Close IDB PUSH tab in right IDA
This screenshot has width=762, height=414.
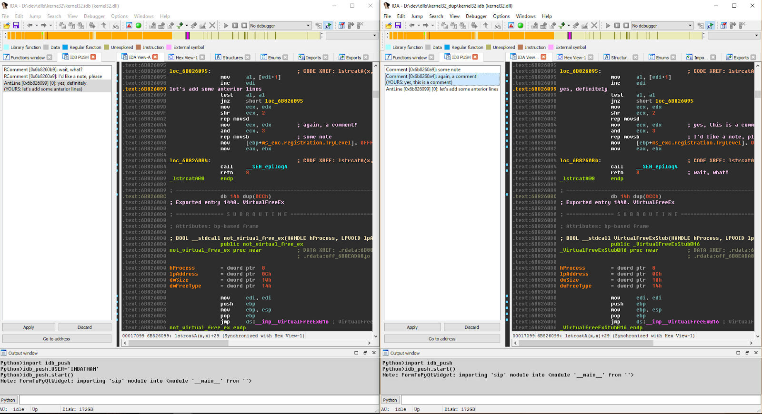coord(475,57)
